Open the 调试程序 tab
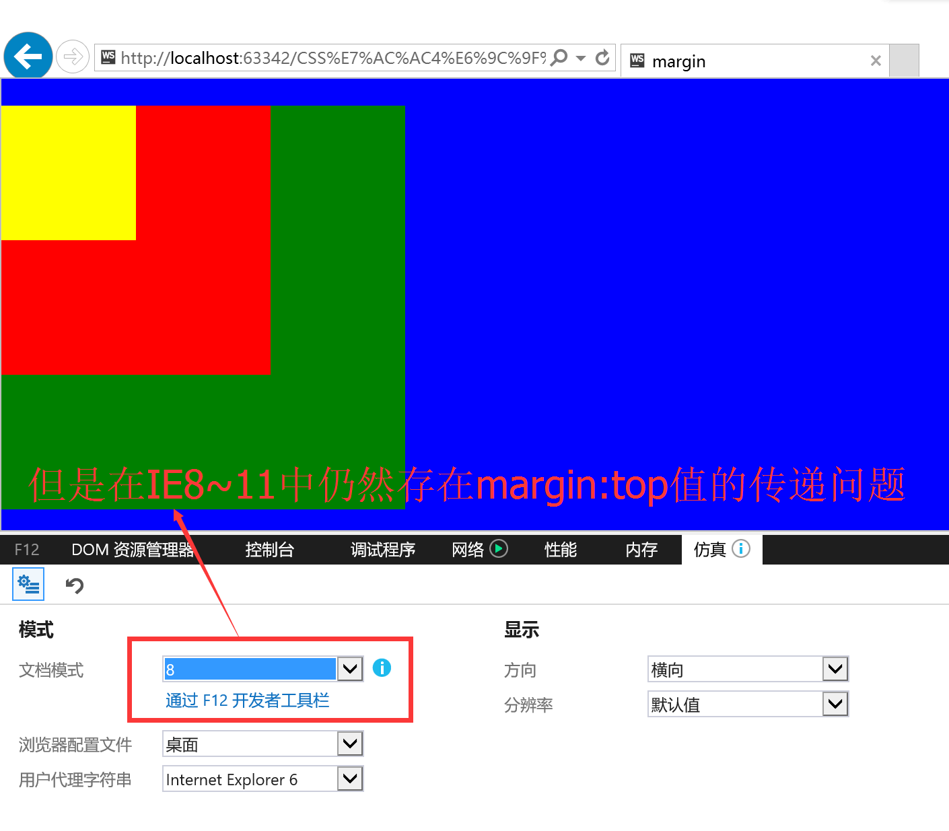Image resolution: width=949 pixels, height=831 pixels. (383, 550)
